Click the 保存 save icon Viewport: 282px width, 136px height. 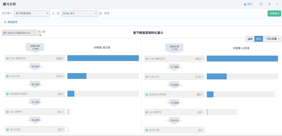click(x=245, y=4)
